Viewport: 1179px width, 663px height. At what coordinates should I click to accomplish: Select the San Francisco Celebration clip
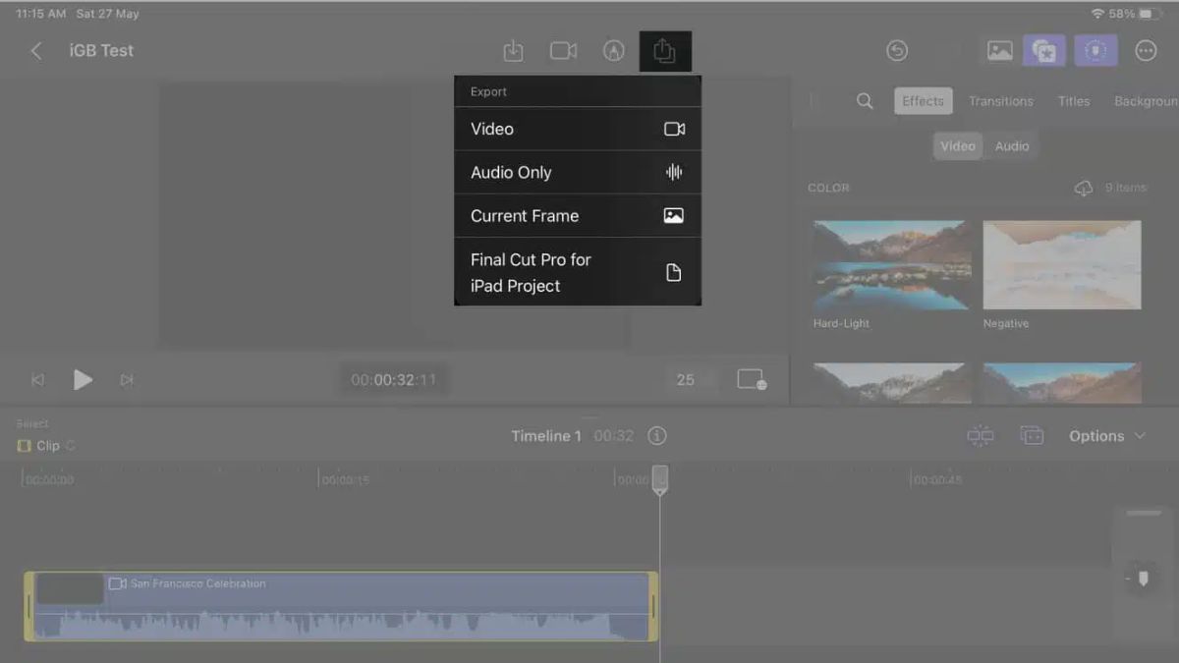(341, 607)
